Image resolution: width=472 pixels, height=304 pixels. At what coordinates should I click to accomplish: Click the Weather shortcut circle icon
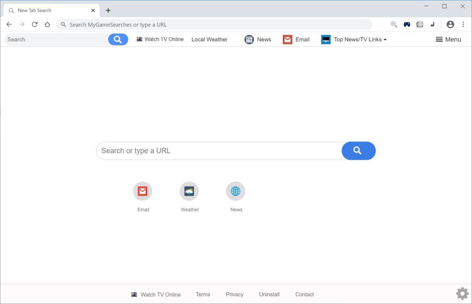click(189, 191)
